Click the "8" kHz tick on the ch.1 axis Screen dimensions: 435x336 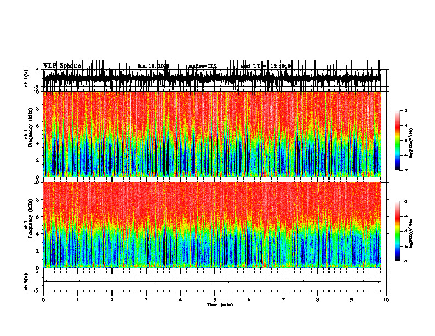(38, 109)
